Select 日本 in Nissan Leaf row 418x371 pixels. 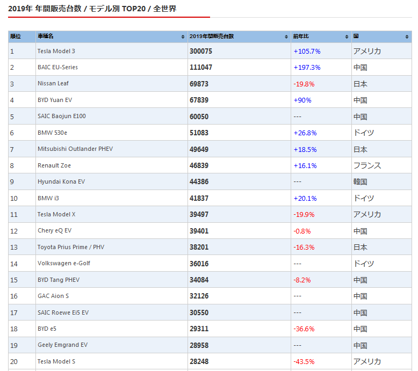click(x=361, y=84)
